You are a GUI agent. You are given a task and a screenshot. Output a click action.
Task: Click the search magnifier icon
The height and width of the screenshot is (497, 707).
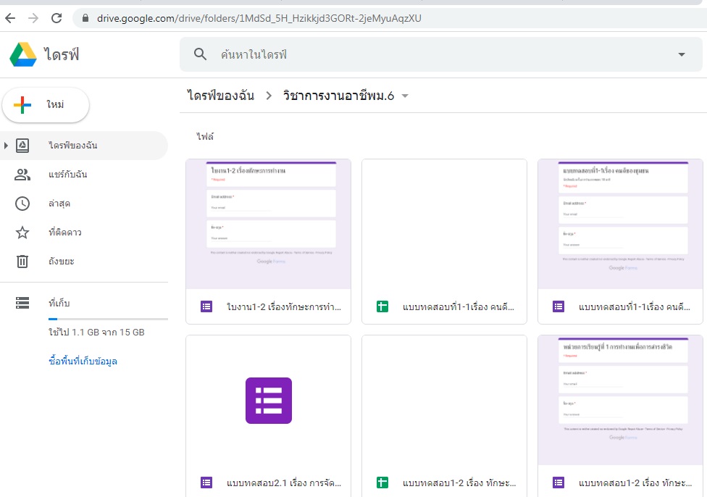click(x=200, y=54)
